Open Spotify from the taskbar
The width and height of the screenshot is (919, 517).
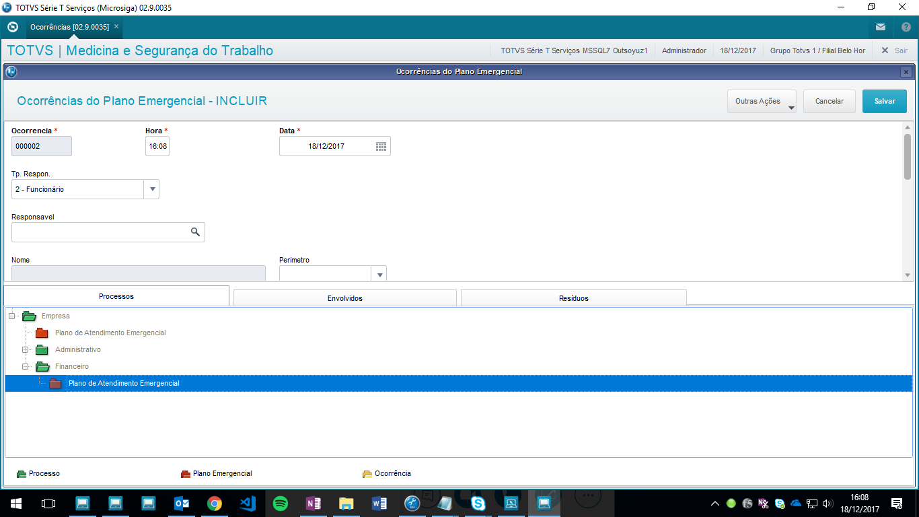(x=281, y=503)
